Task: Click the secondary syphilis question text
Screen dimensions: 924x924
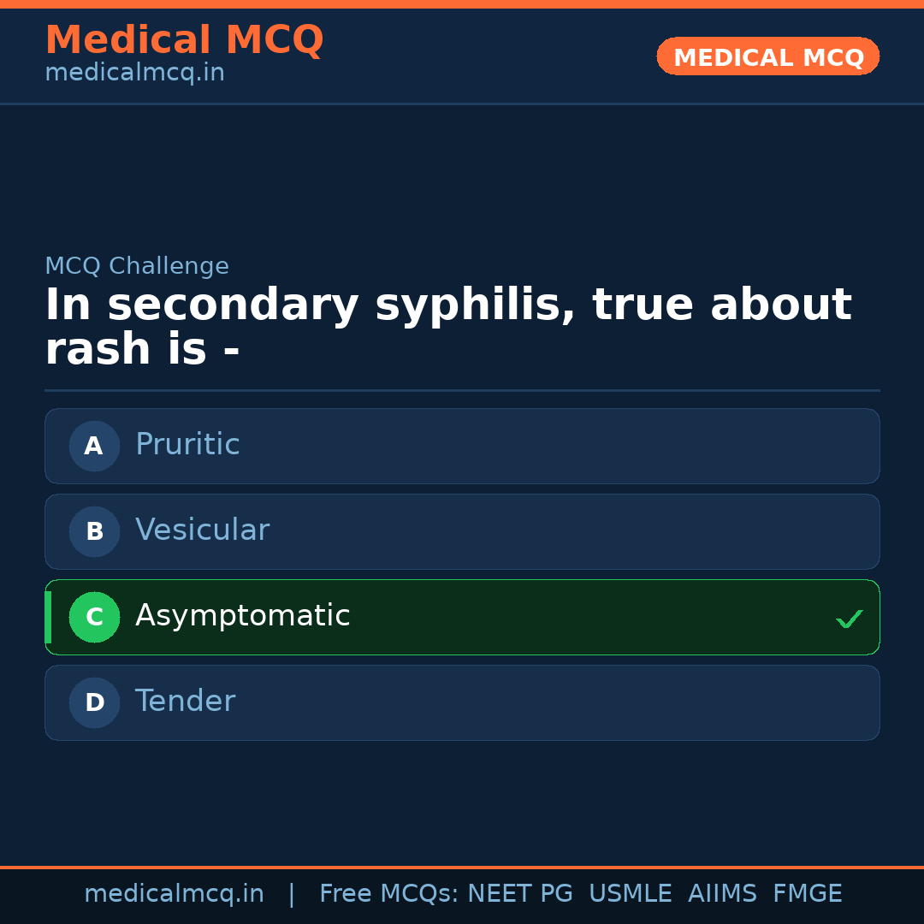Action: click(x=447, y=327)
